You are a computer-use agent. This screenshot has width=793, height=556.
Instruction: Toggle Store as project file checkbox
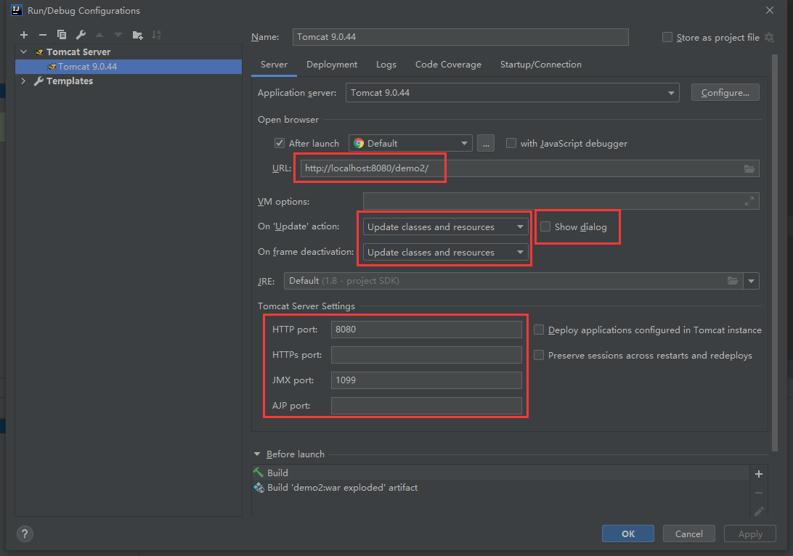tap(667, 38)
